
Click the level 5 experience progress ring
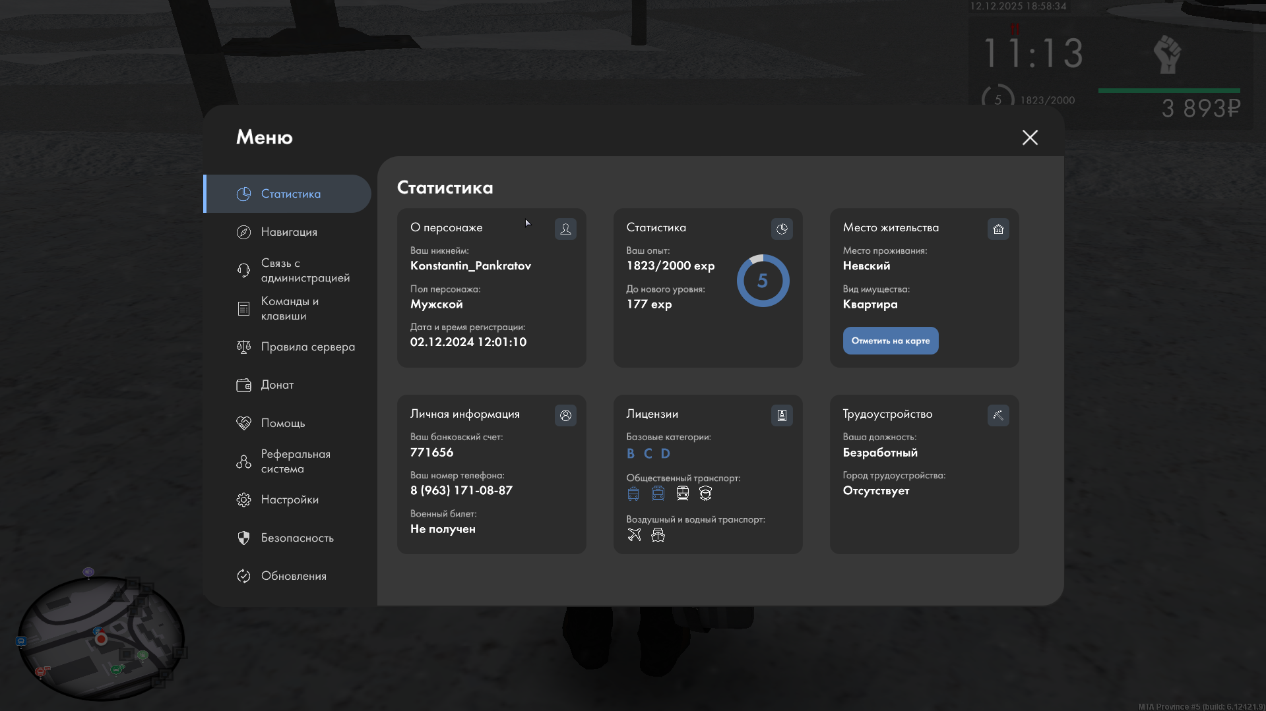coord(763,281)
